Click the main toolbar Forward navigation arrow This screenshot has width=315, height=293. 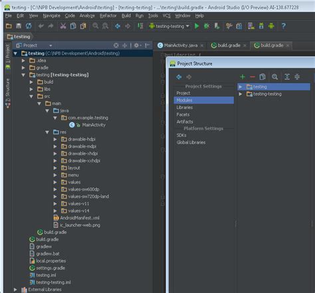[x=128, y=26]
